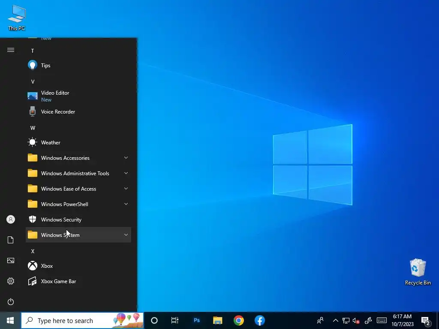Open Windows Ink Workspace pen icon
Screen dimensions: 439x329
[x=368, y=320]
